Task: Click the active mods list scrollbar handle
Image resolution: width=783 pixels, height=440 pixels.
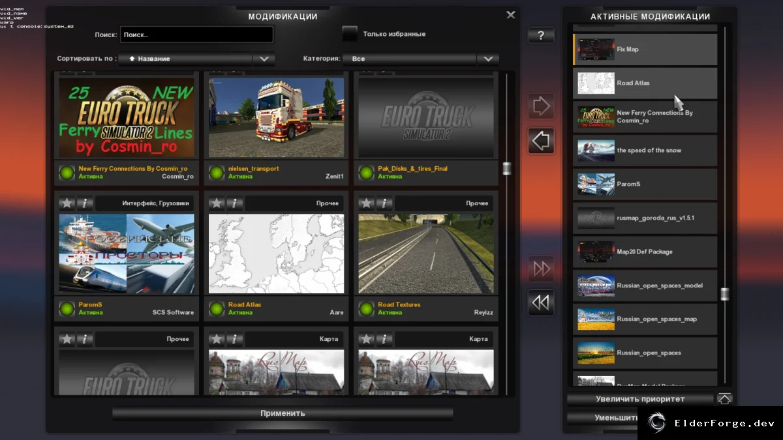Action: [x=724, y=294]
